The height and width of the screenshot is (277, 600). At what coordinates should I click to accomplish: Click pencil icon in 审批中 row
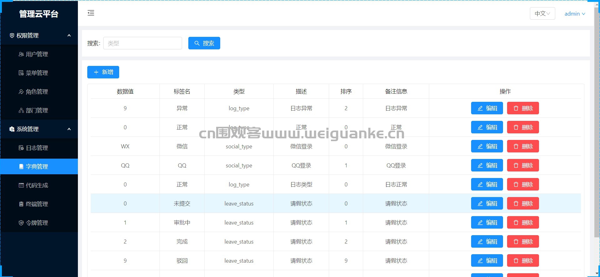pyautogui.click(x=480, y=222)
